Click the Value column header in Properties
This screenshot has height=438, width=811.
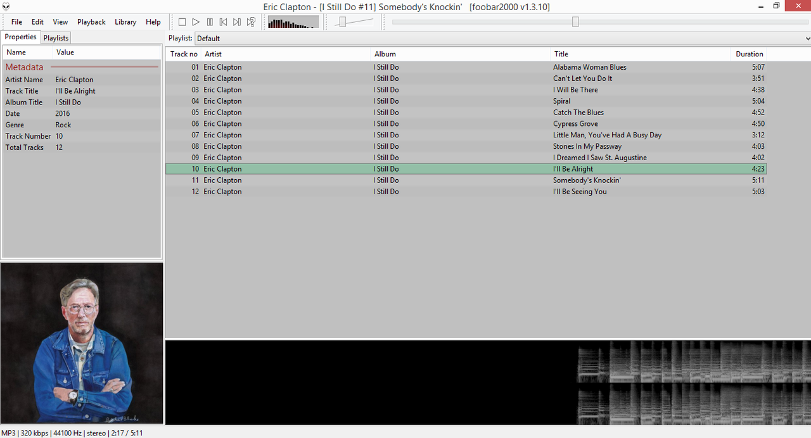coord(106,53)
